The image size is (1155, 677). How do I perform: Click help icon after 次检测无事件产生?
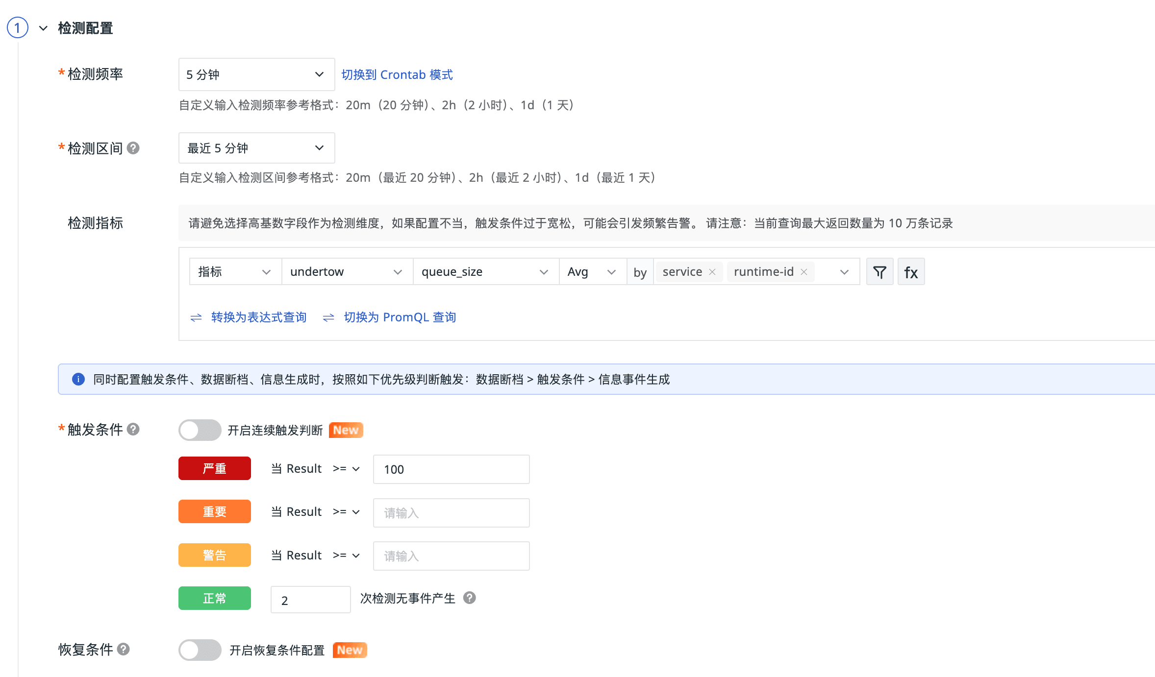point(469,598)
